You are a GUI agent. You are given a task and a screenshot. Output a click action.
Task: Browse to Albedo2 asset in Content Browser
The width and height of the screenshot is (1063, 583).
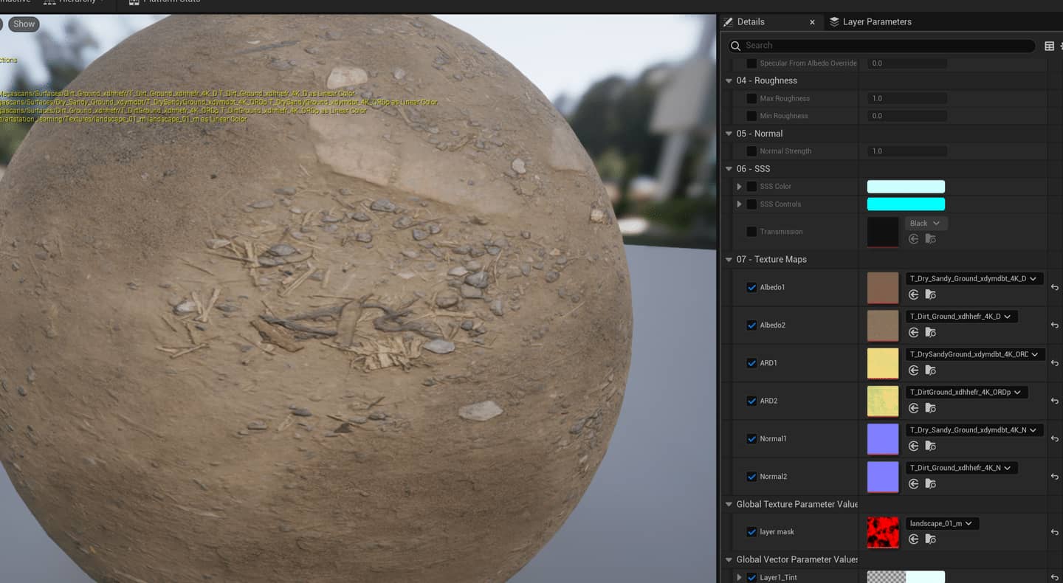coord(930,332)
